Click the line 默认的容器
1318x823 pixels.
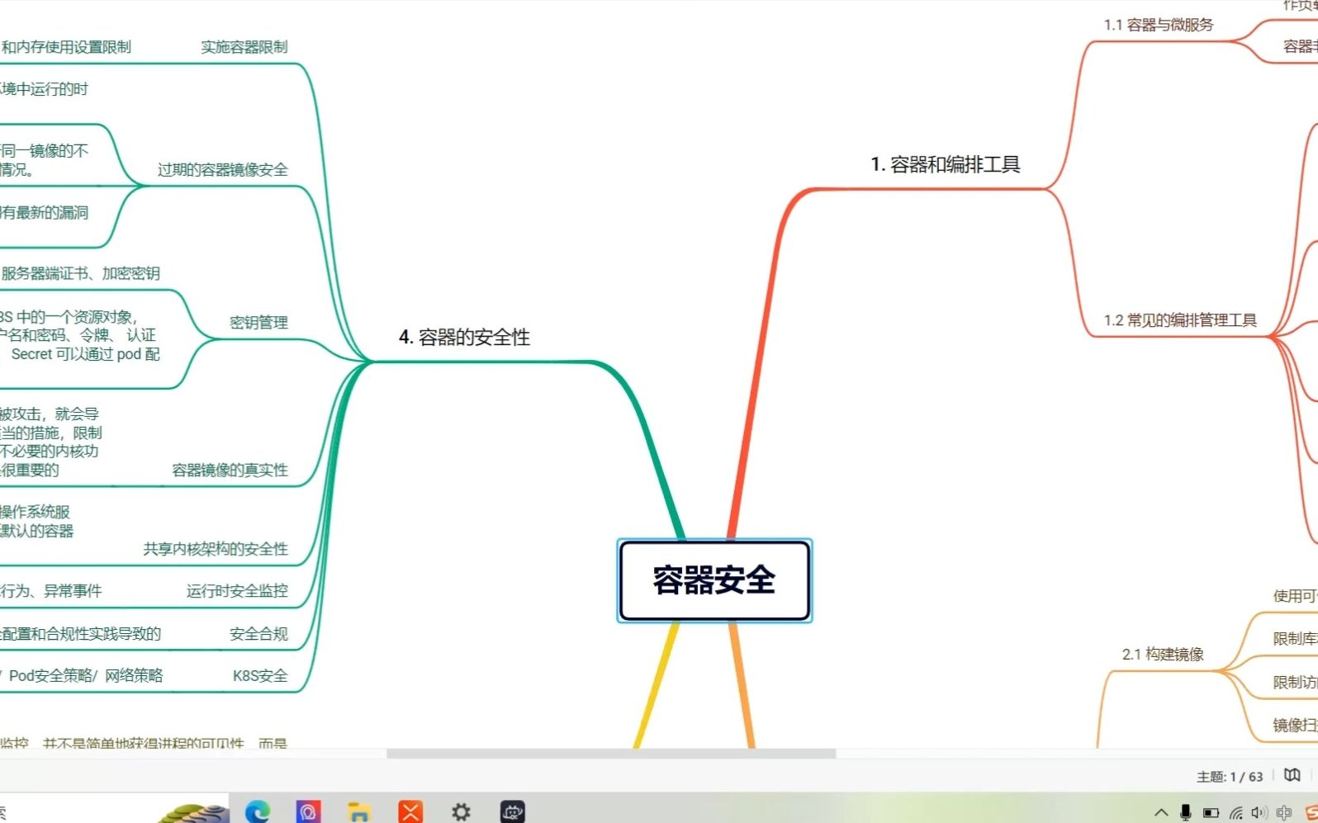pyautogui.click(x=37, y=531)
